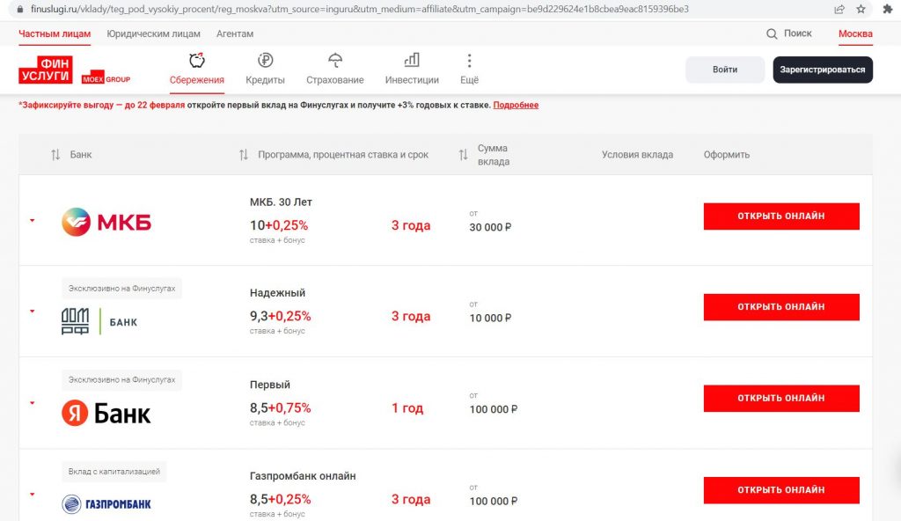Switch to Агентам tab
901x521 pixels.
[234, 34]
